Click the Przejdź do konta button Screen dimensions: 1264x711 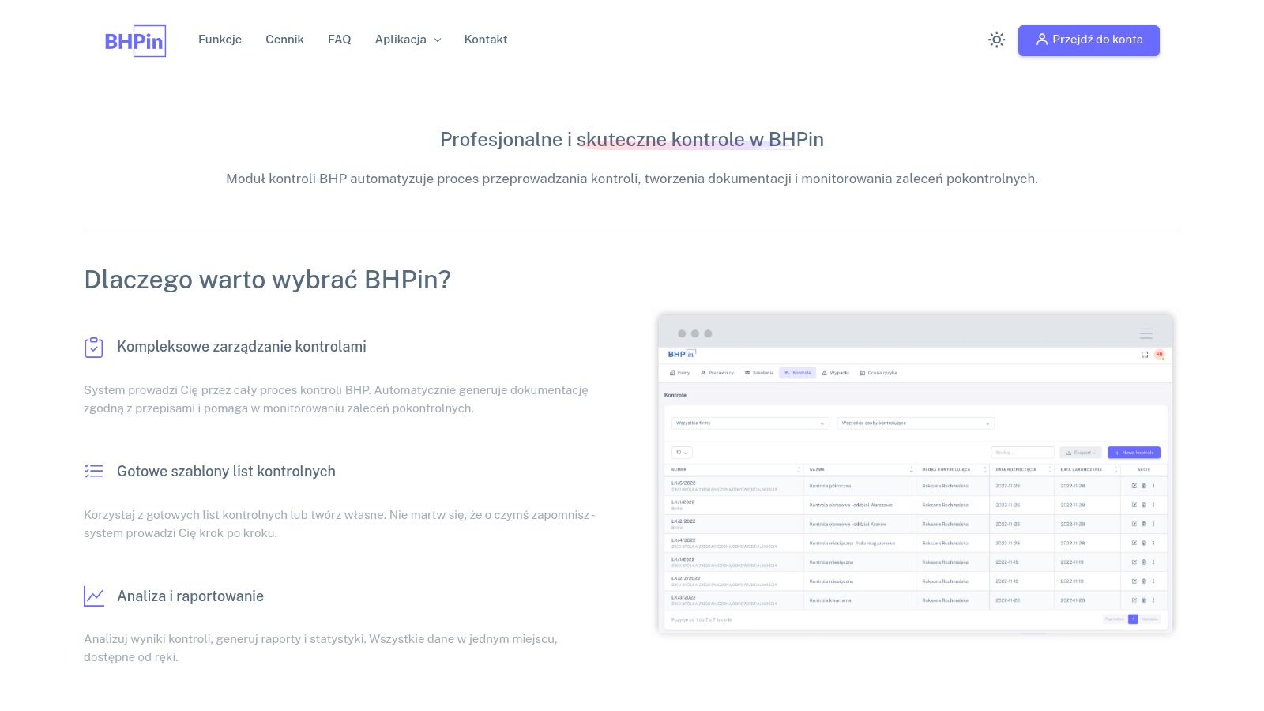1089,40
